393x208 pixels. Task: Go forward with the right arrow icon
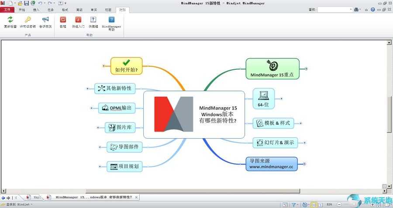8,198
